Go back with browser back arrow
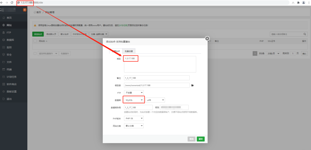This screenshot has height=150, width=311. (x=2, y=3)
